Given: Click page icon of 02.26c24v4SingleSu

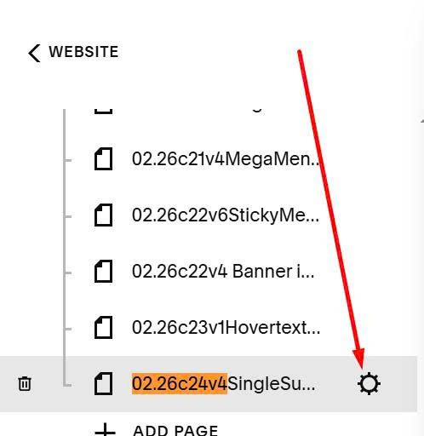Looking at the screenshot, I should (103, 384).
